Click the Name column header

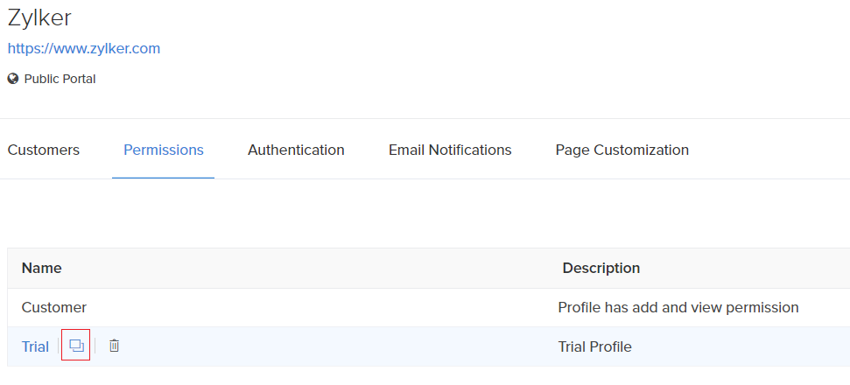pos(42,268)
